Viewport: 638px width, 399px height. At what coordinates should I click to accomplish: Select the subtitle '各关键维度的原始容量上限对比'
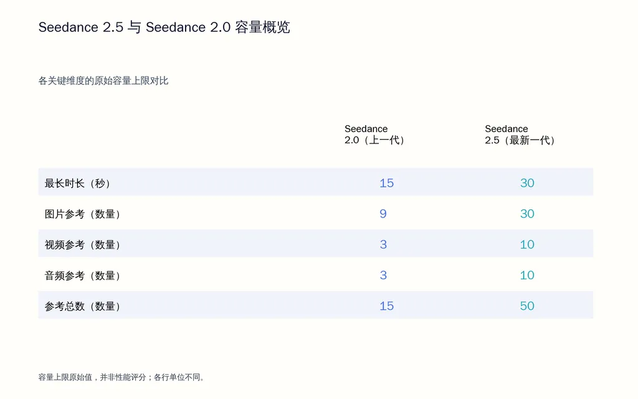point(103,80)
